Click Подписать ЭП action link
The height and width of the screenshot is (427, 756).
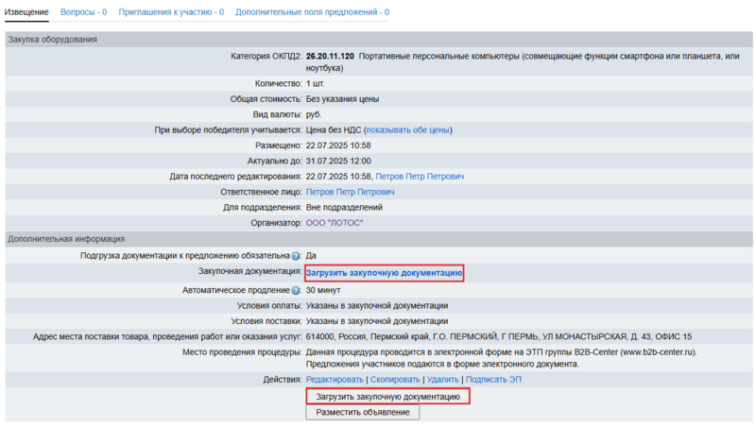point(493,380)
